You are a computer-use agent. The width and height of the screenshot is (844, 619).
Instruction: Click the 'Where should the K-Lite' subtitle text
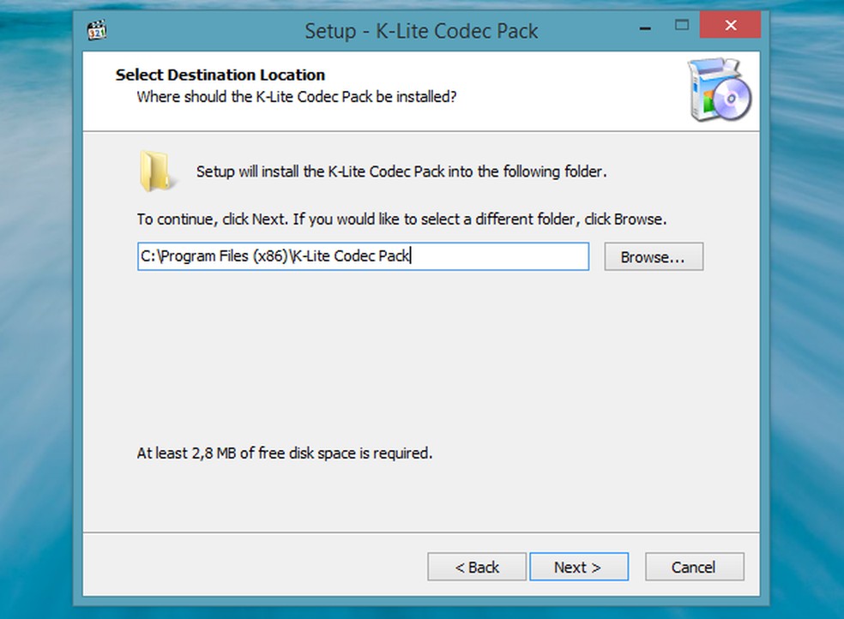296,97
